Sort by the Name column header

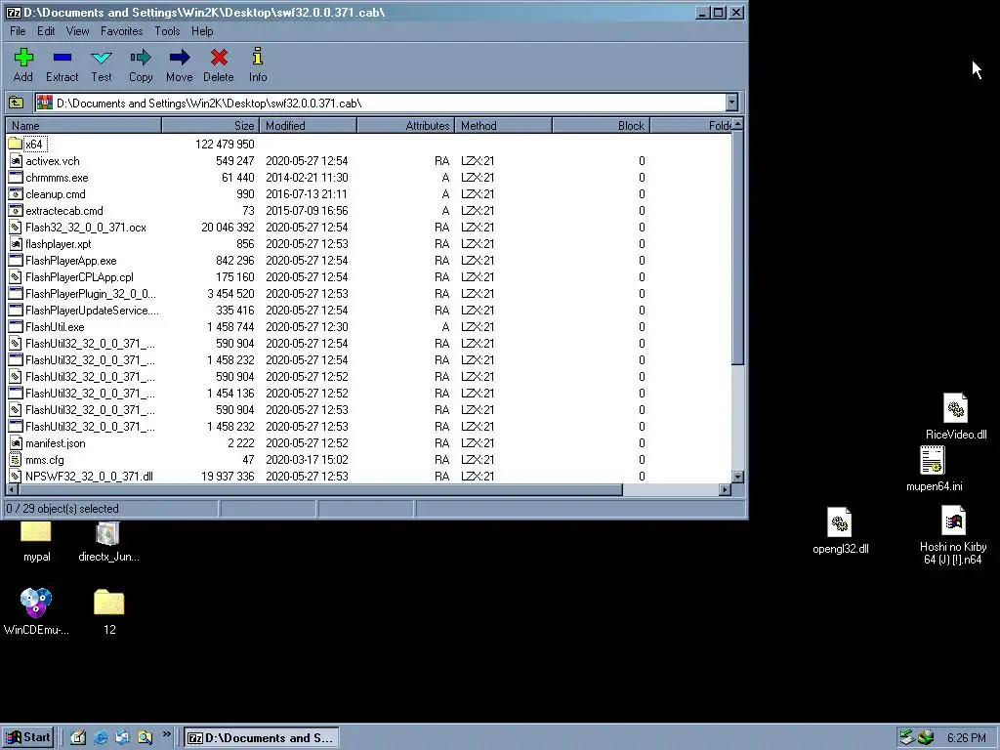(84, 126)
